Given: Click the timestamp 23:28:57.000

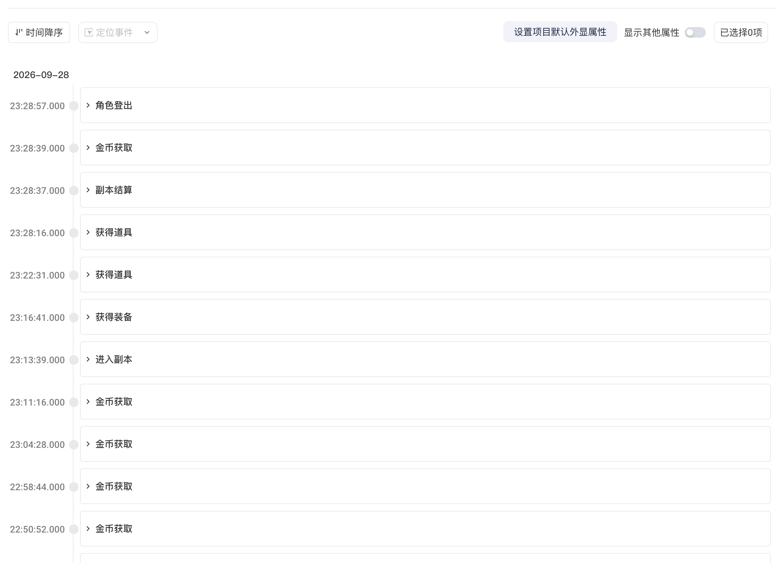Looking at the screenshot, I should tap(37, 106).
